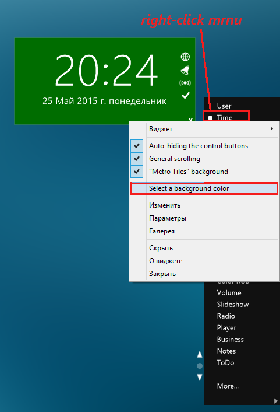Click the circle dot between scroll arrows
The image size is (280, 412).
coord(200,366)
